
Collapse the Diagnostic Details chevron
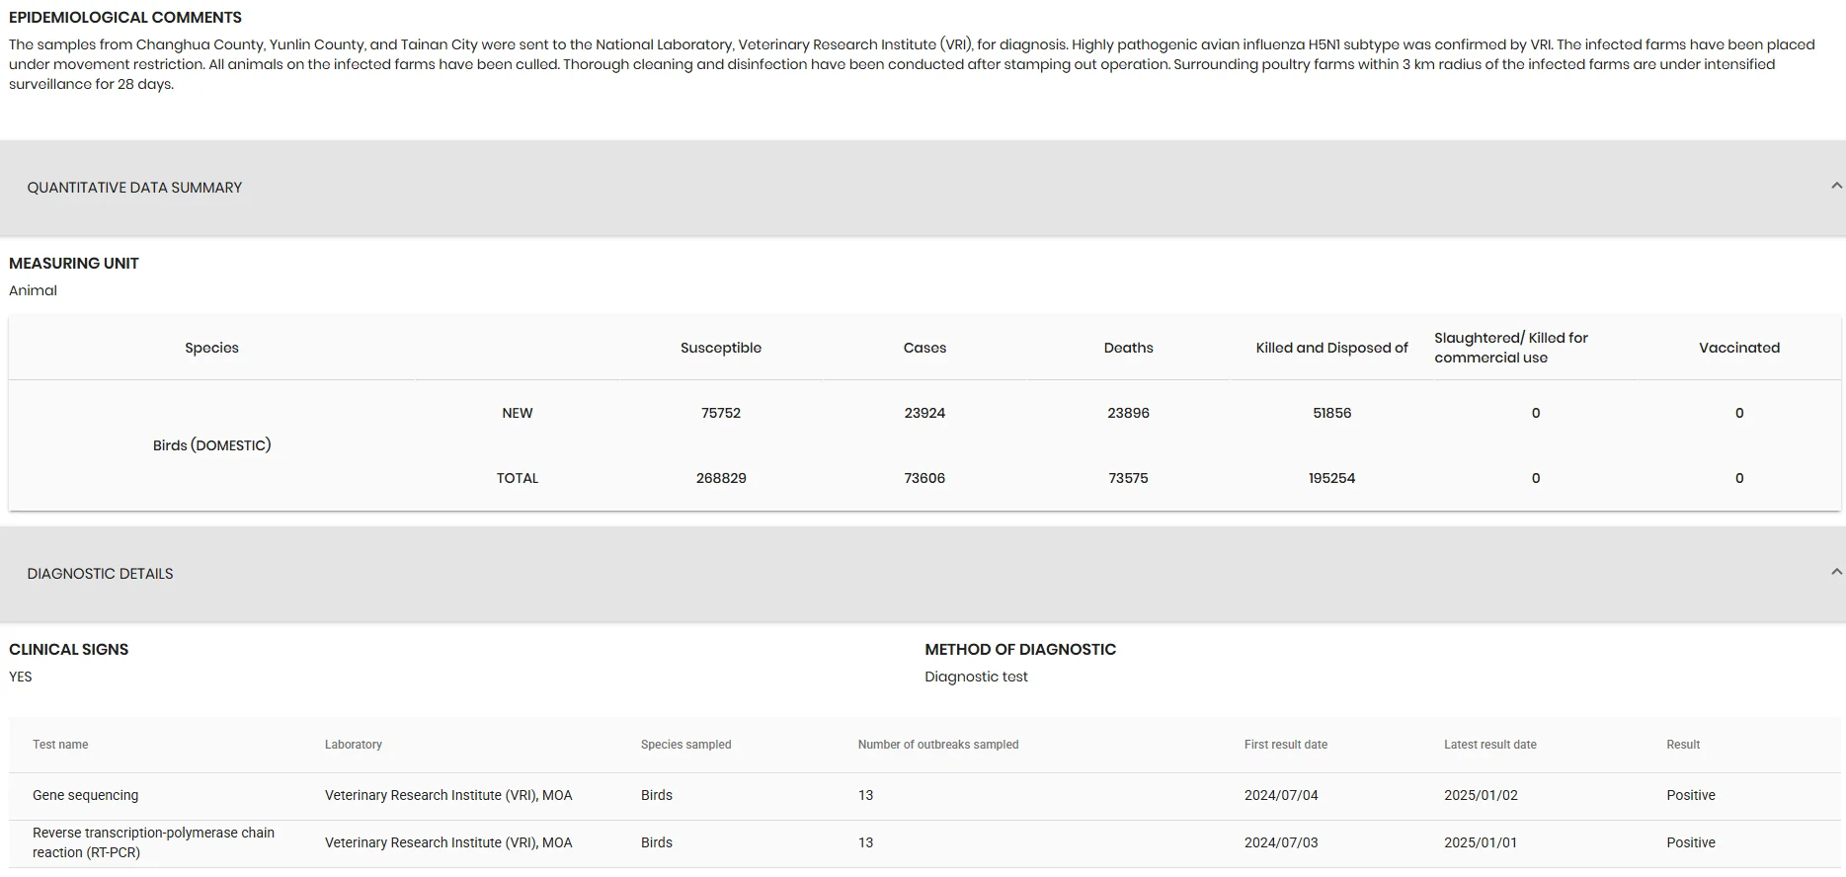click(x=1836, y=572)
